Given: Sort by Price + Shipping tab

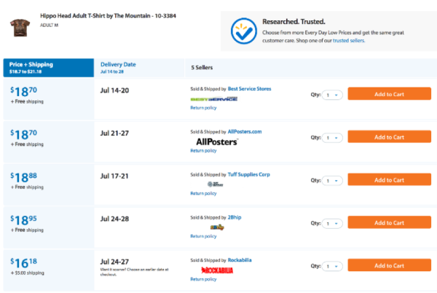Looking at the screenshot, I should (x=49, y=68).
